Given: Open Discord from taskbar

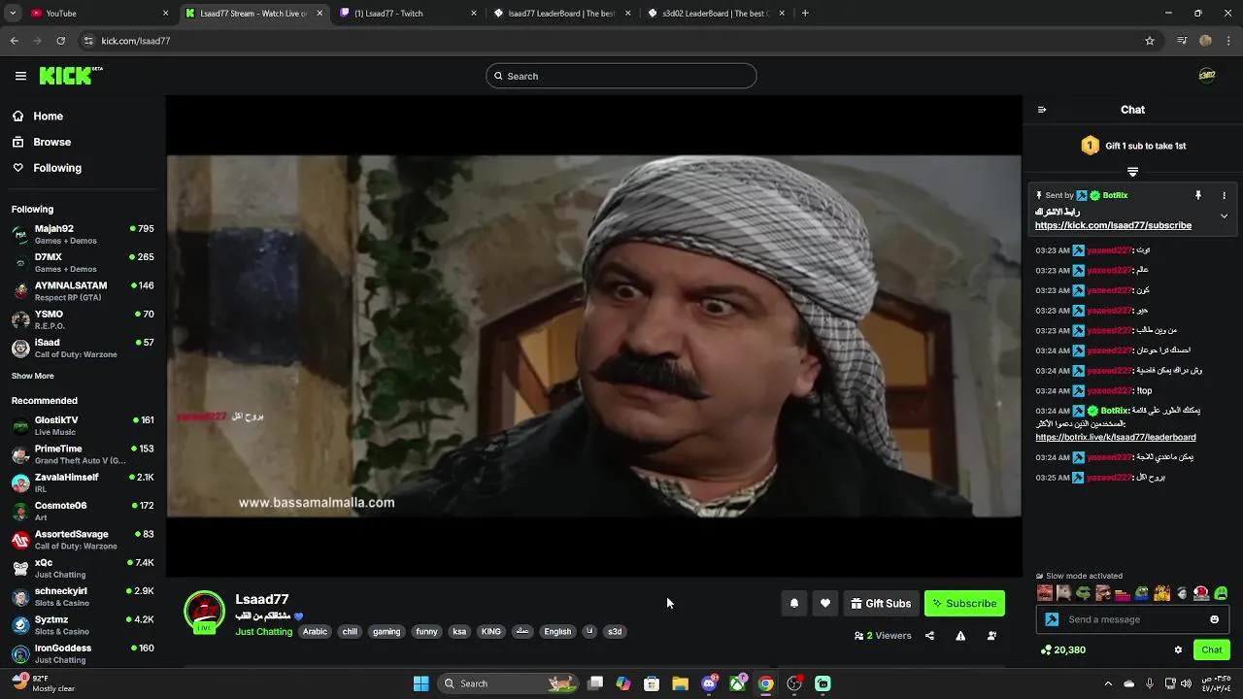Looking at the screenshot, I should (709, 683).
